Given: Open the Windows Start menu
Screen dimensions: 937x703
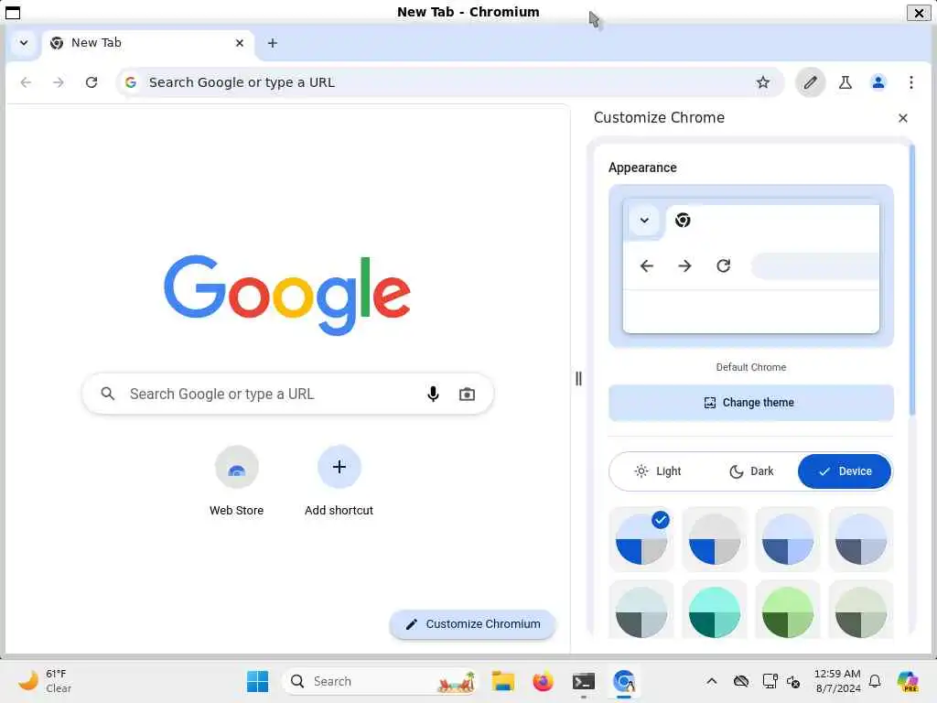Looking at the screenshot, I should tap(257, 681).
